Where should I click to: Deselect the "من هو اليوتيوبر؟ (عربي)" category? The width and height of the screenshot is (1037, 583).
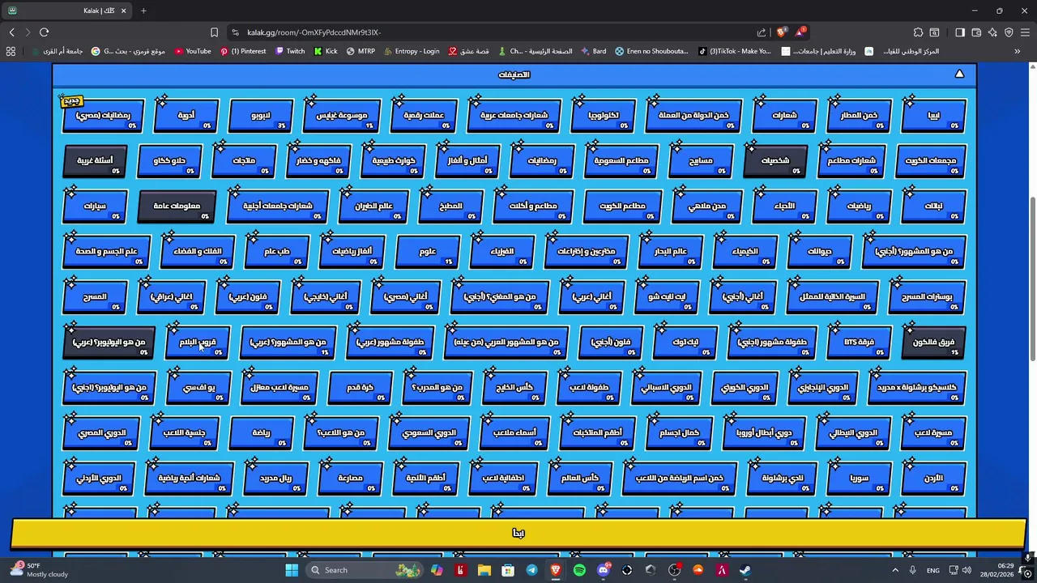pyautogui.click(x=108, y=342)
